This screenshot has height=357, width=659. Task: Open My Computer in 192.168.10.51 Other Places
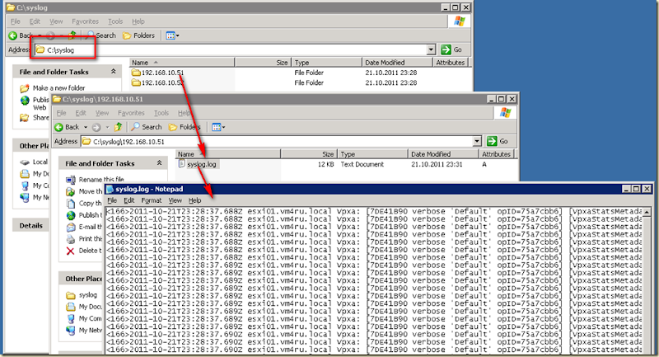tap(90, 319)
